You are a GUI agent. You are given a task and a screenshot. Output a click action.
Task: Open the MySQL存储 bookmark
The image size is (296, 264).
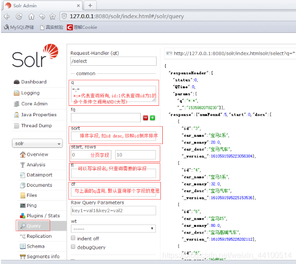click(x=19, y=27)
